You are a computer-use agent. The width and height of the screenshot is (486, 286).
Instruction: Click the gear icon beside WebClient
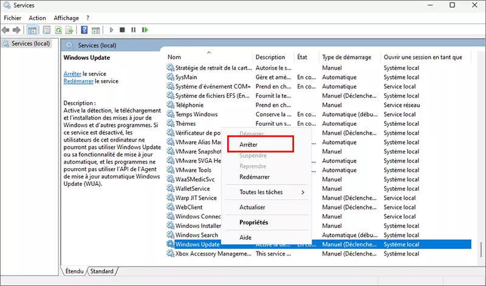click(x=170, y=206)
